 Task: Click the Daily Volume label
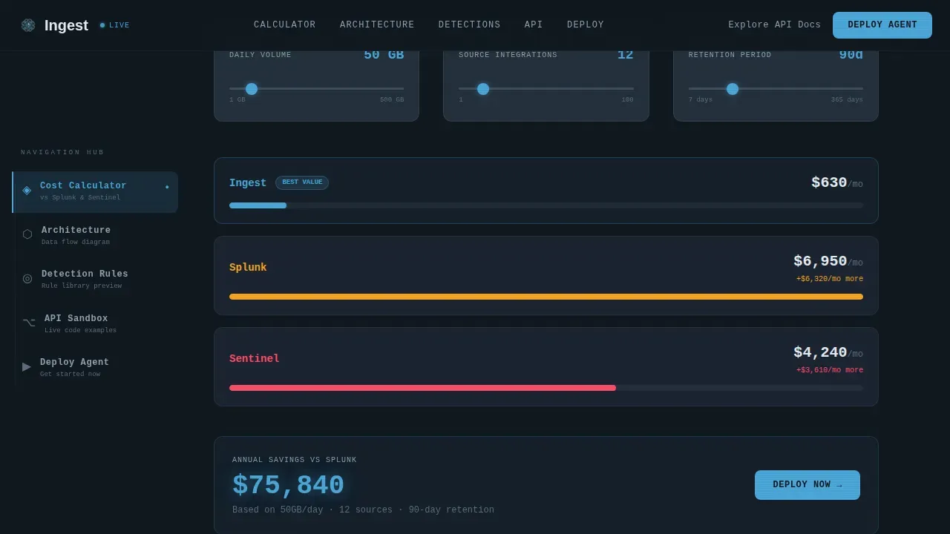261,55
